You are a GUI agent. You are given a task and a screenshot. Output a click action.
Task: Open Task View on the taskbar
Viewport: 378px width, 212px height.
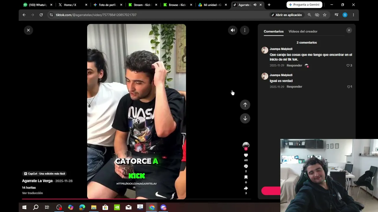[x=47, y=207]
